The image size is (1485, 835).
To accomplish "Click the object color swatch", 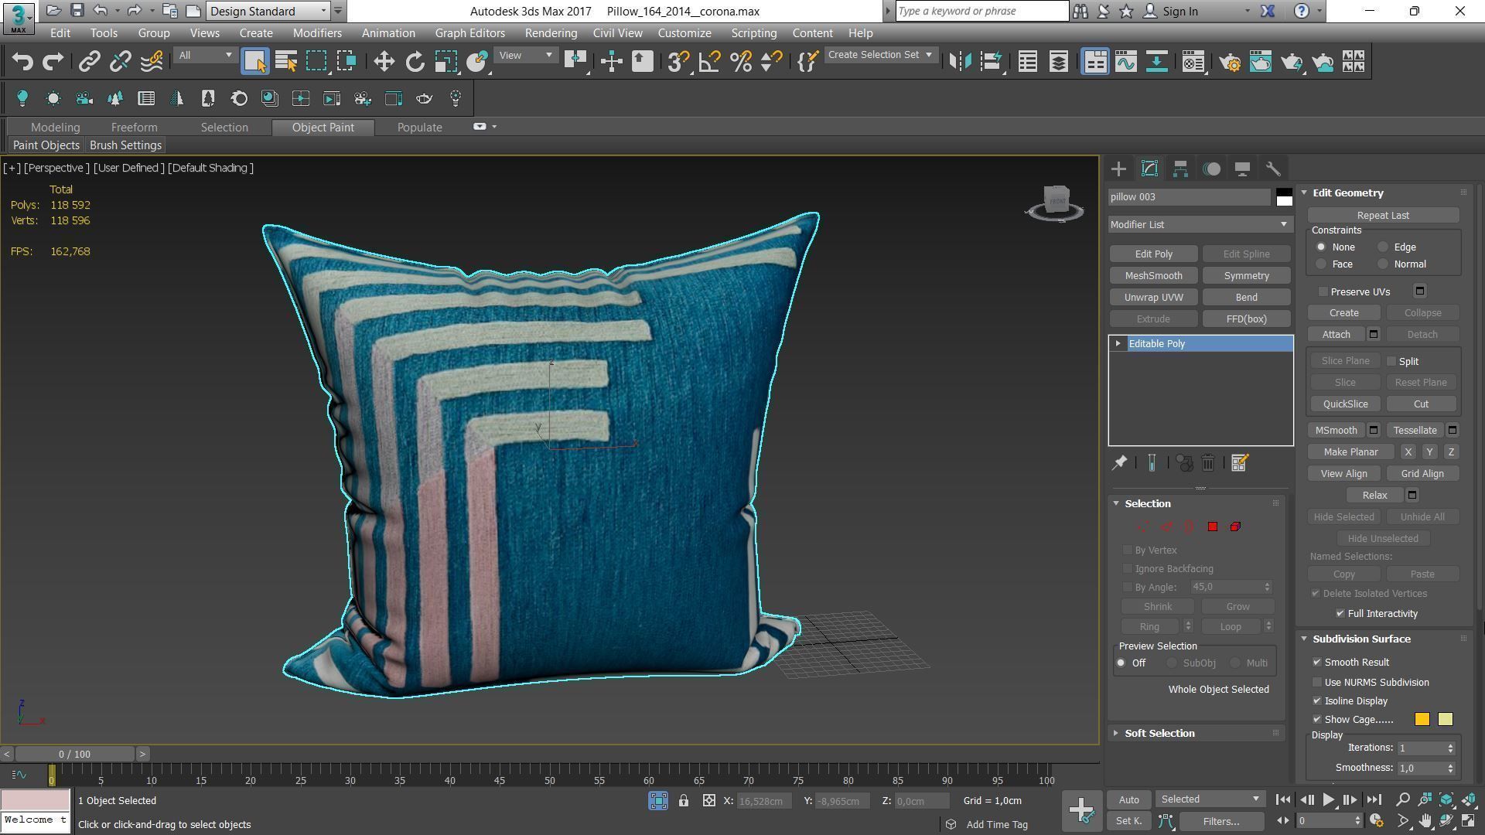I will coord(1284,197).
